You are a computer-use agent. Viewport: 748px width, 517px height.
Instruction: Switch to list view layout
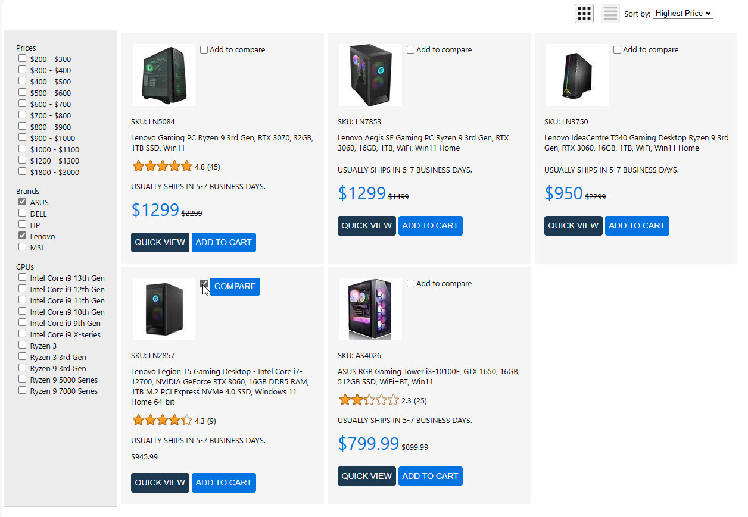tap(610, 13)
